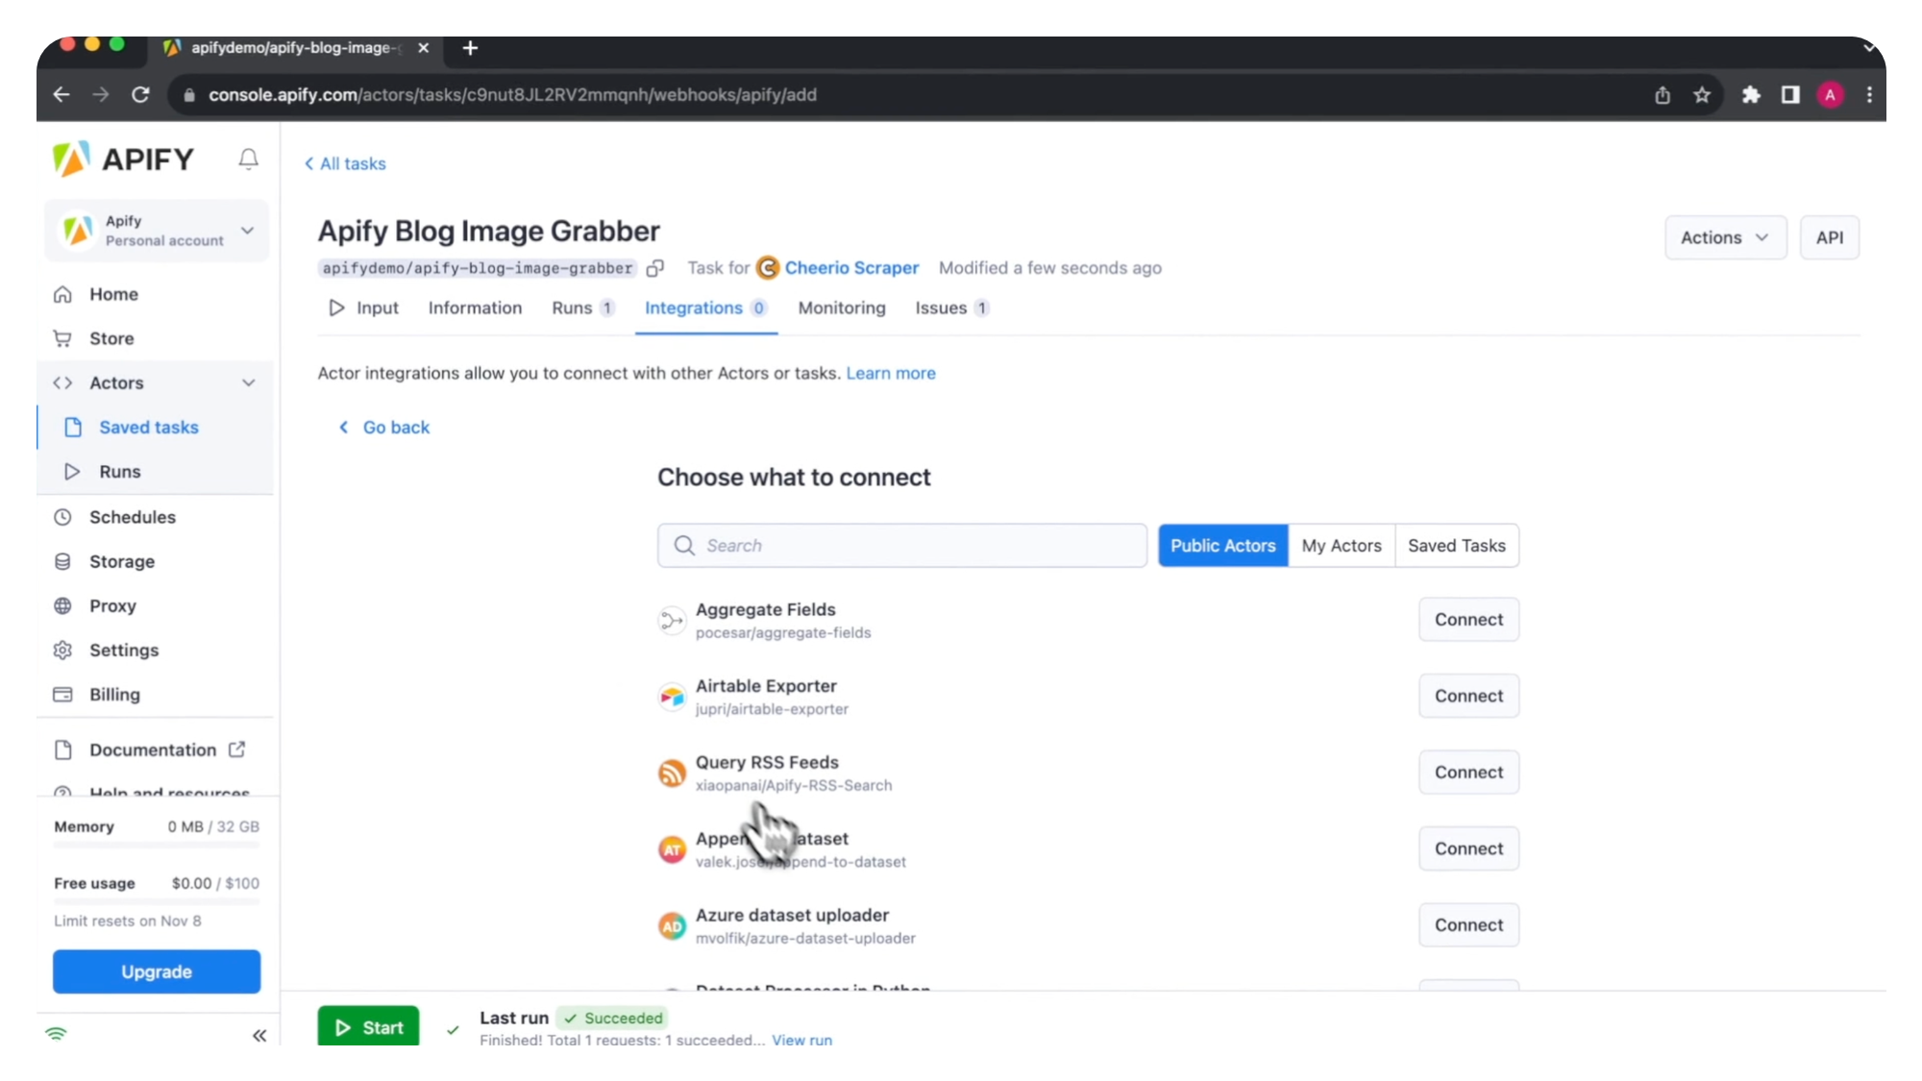
Task: Click the actor Search field
Action: click(x=901, y=546)
